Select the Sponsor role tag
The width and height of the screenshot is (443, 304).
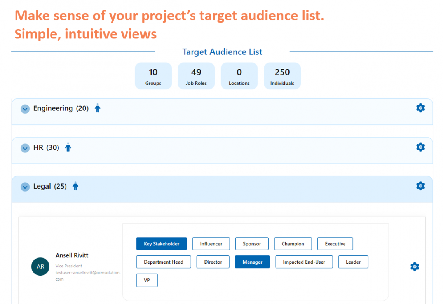tap(252, 243)
